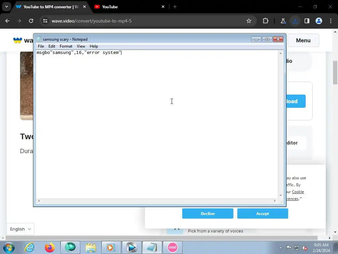Minimize the Notepad window
This screenshot has width=338, height=254.
(256, 39)
